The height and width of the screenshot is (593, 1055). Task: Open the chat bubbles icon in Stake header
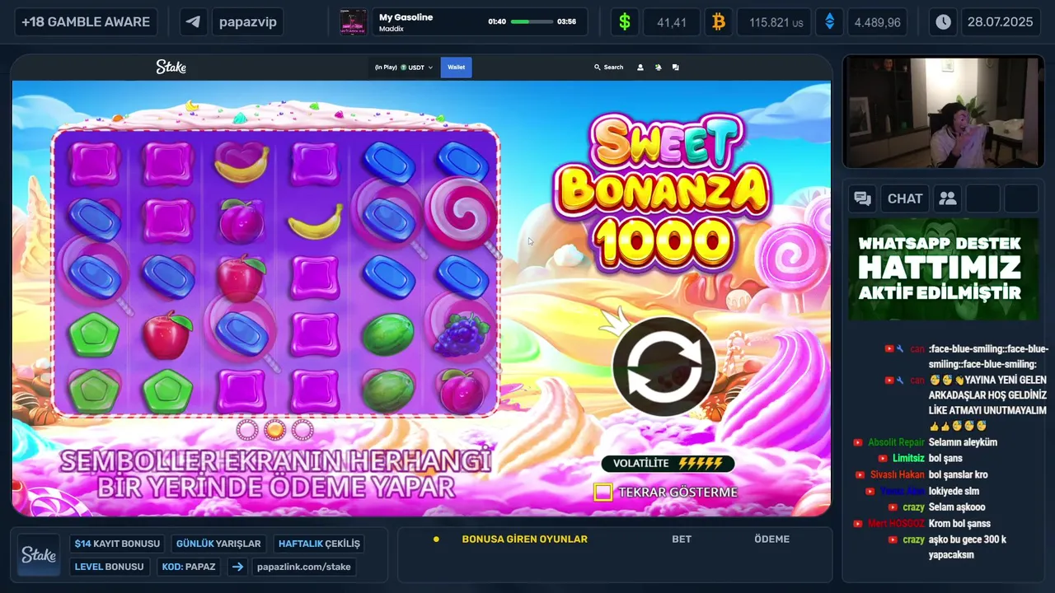pos(675,68)
